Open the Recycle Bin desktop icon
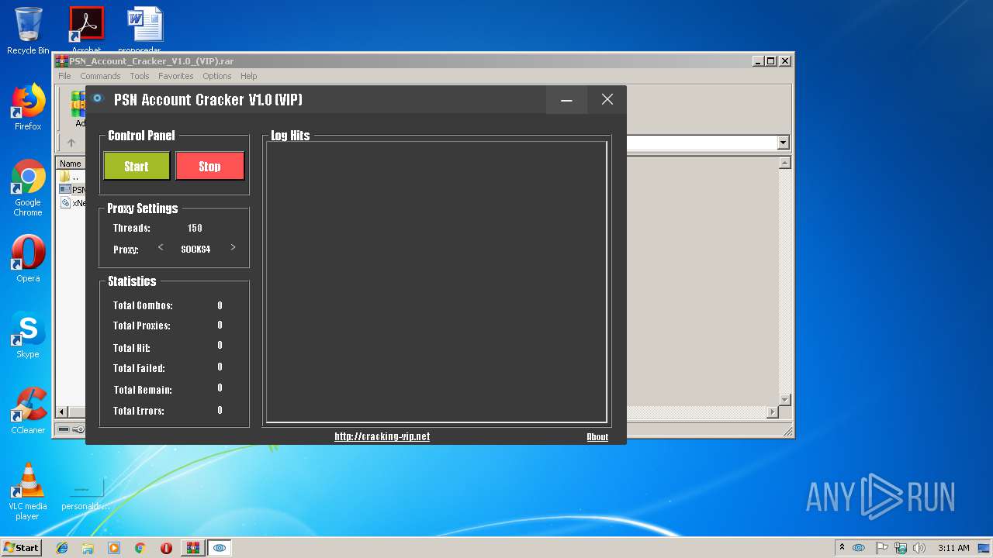The width and height of the screenshot is (993, 558). [x=28, y=31]
